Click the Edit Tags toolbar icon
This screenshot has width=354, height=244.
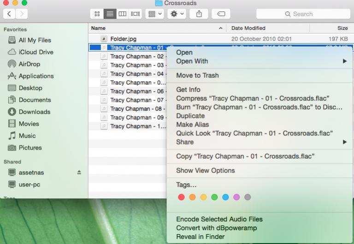(x=221, y=14)
